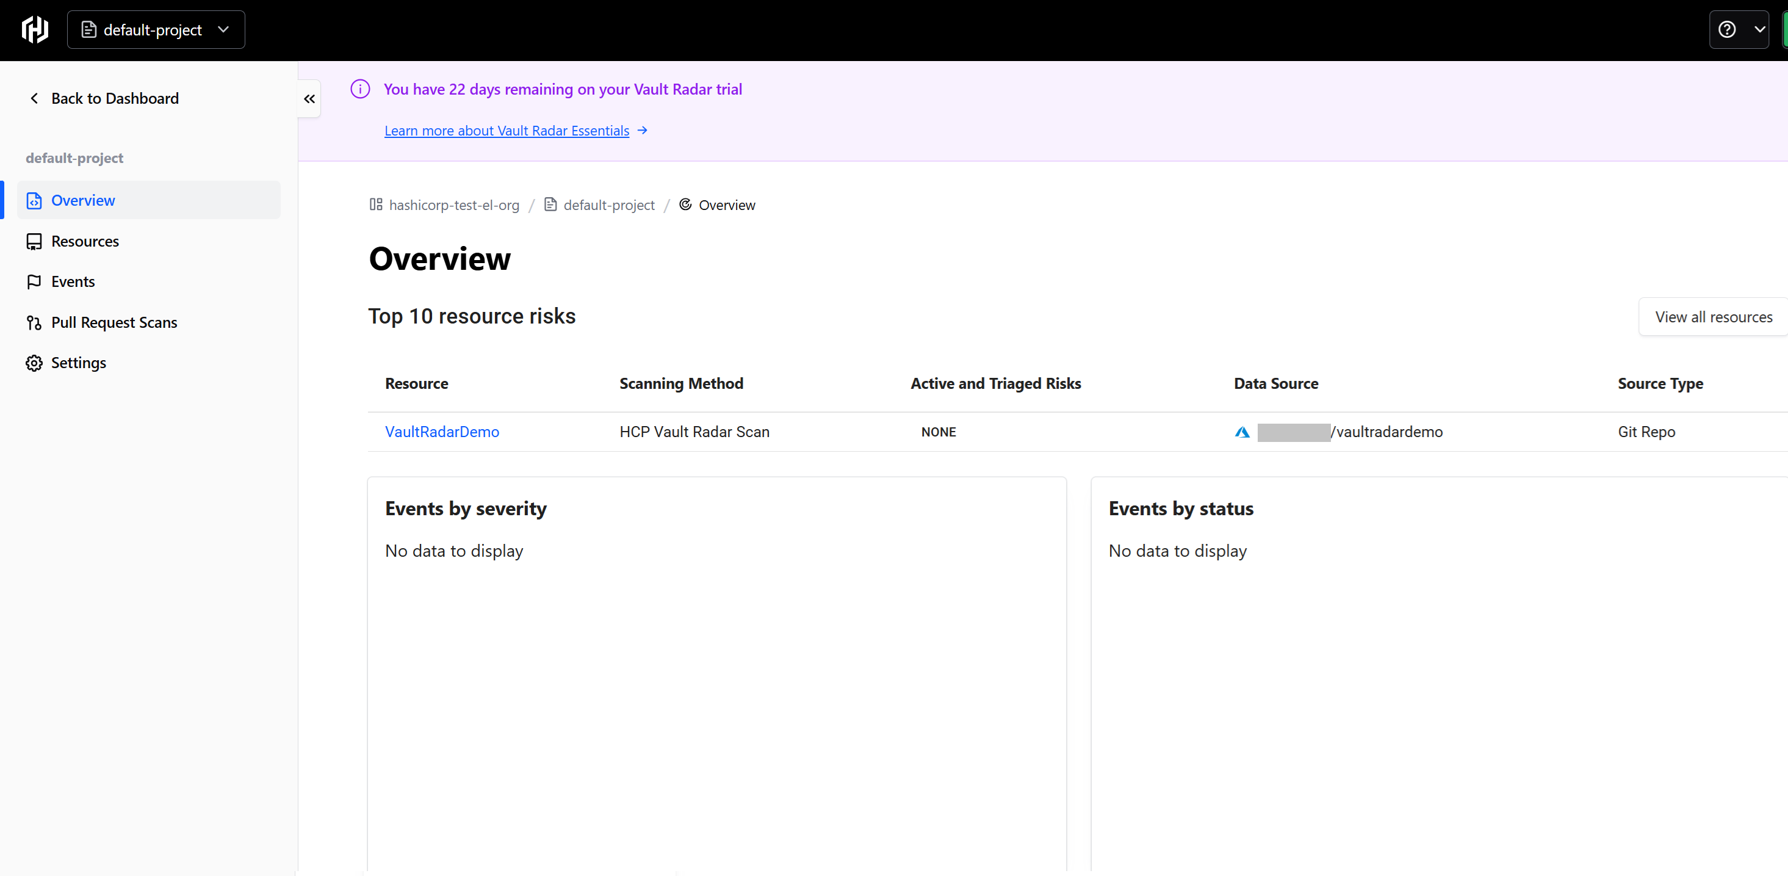Collapse the sidebar with double-chevron icon
Viewport: 1788px width, 876px height.
[x=309, y=98]
